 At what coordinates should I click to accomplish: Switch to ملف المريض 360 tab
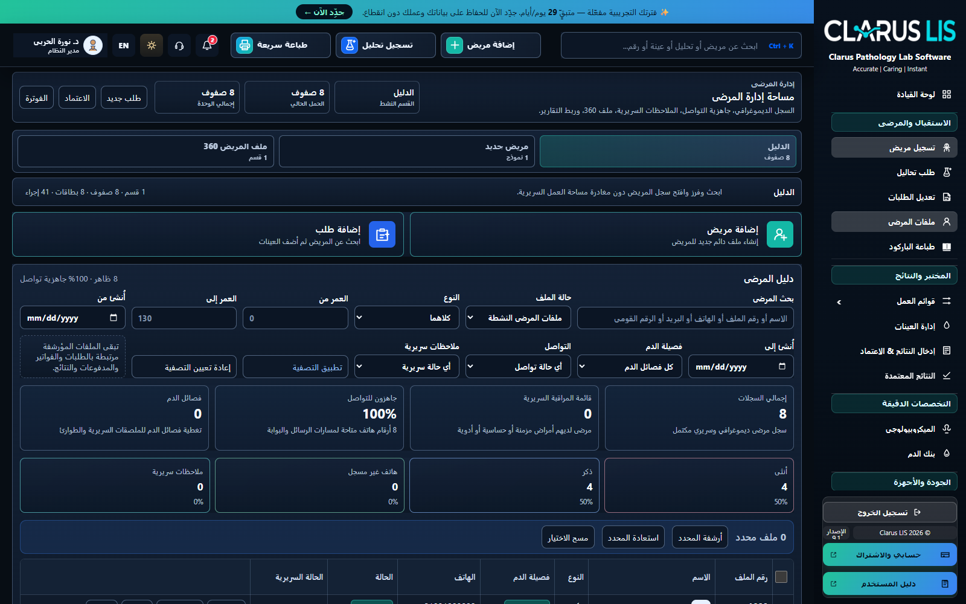tap(146, 151)
